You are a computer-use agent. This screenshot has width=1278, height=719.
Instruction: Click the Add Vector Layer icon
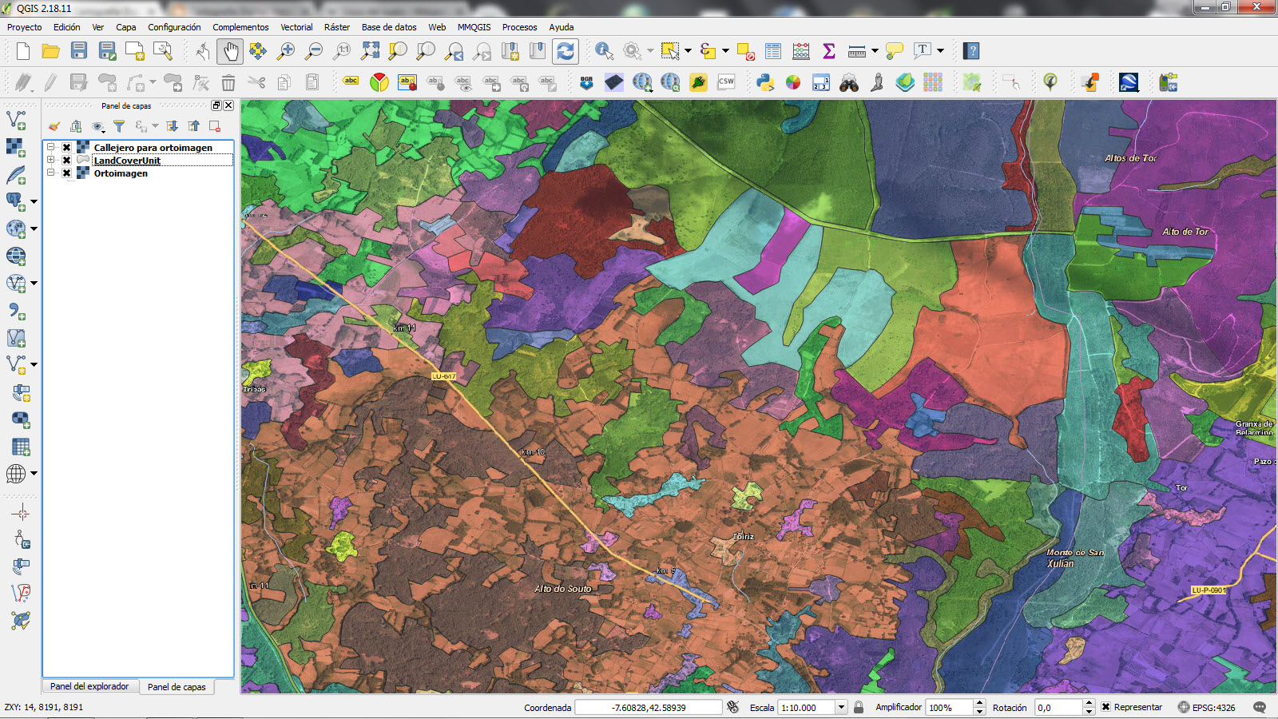pos(16,120)
